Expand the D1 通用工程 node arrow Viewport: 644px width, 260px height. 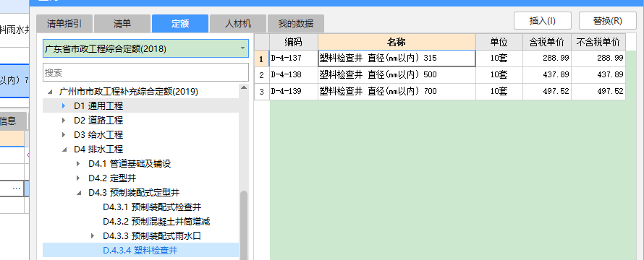[64, 105]
